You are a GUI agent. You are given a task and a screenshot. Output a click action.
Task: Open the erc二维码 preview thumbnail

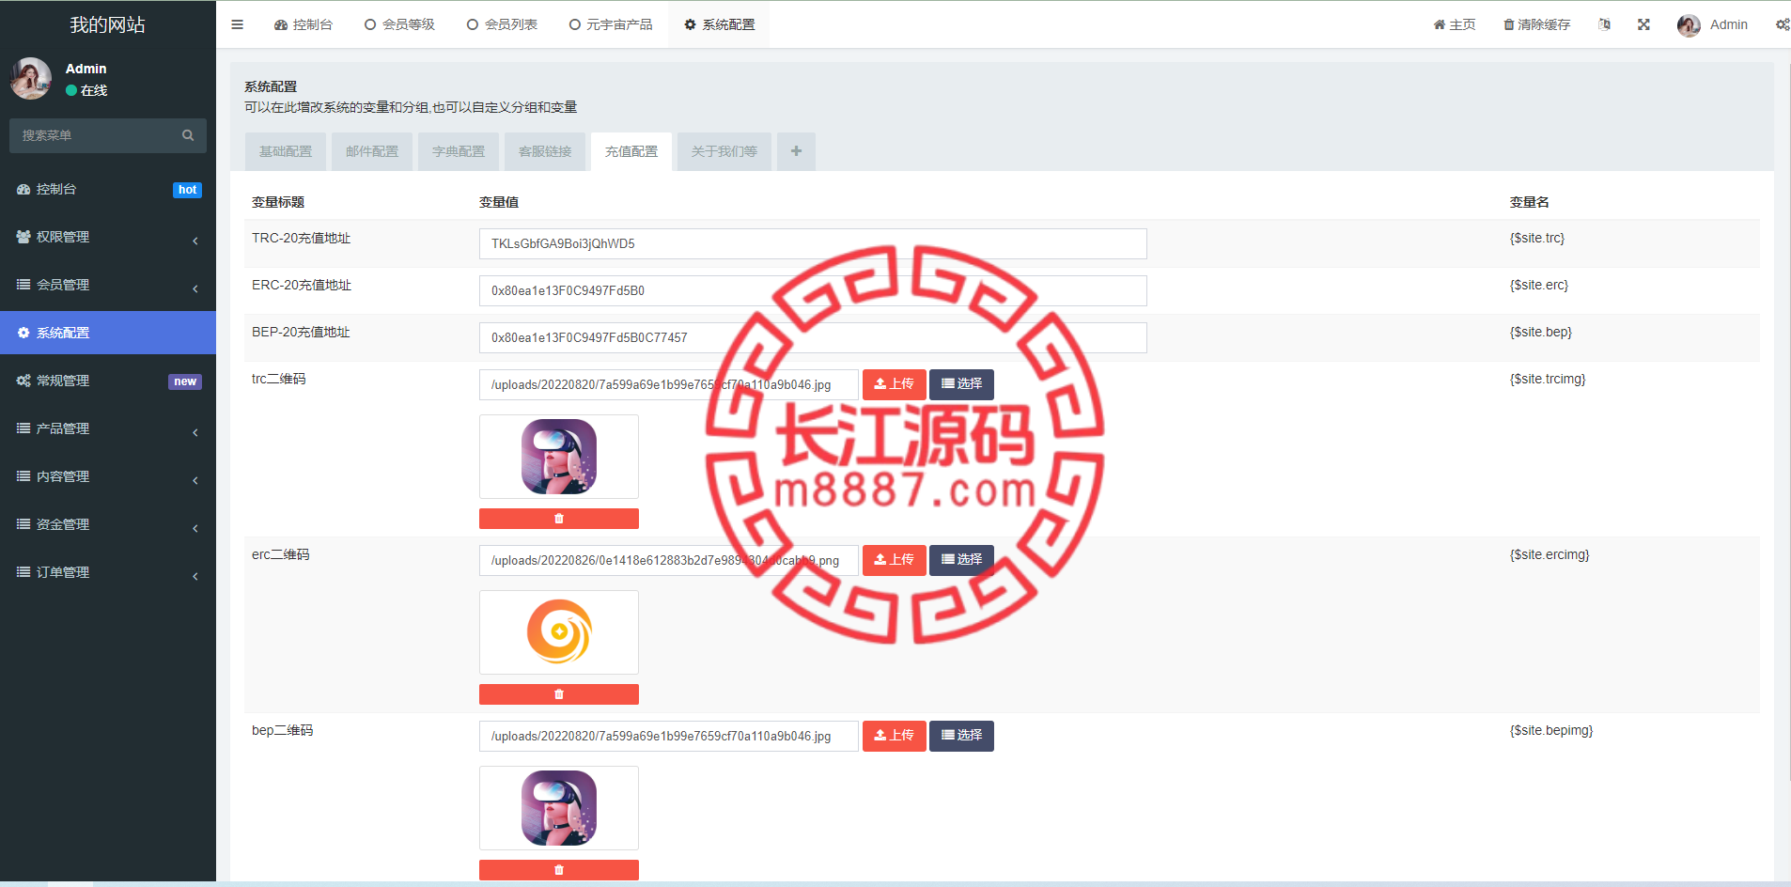point(559,632)
